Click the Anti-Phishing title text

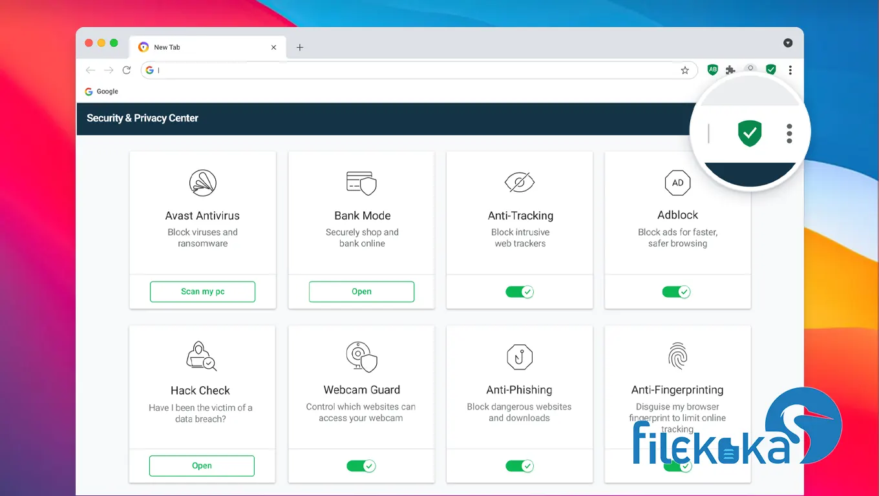click(519, 390)
